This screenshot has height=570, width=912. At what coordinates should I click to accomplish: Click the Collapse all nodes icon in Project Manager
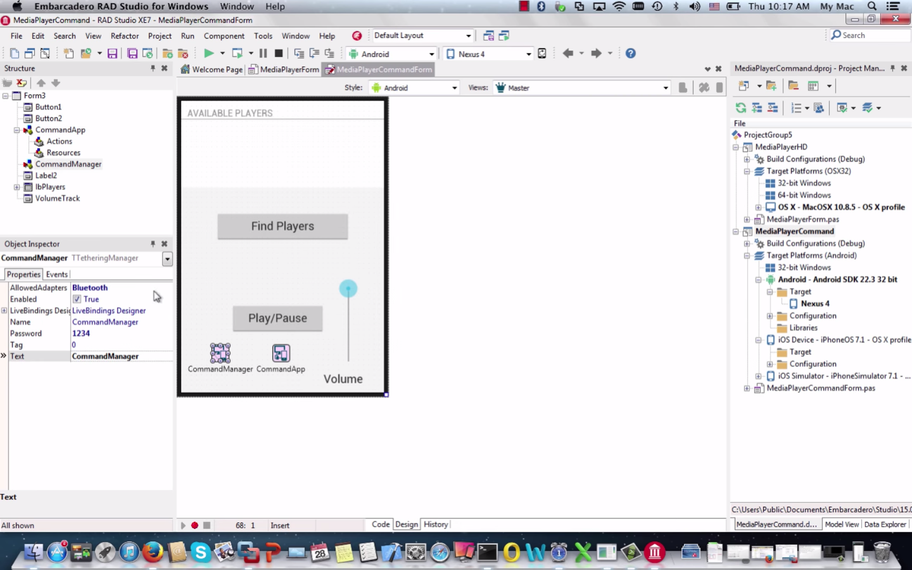(x=773, y=108)
